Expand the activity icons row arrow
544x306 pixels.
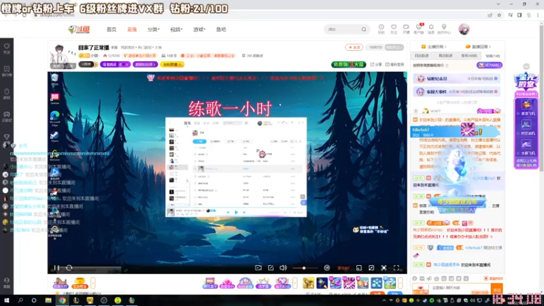[x=295, y=283]
